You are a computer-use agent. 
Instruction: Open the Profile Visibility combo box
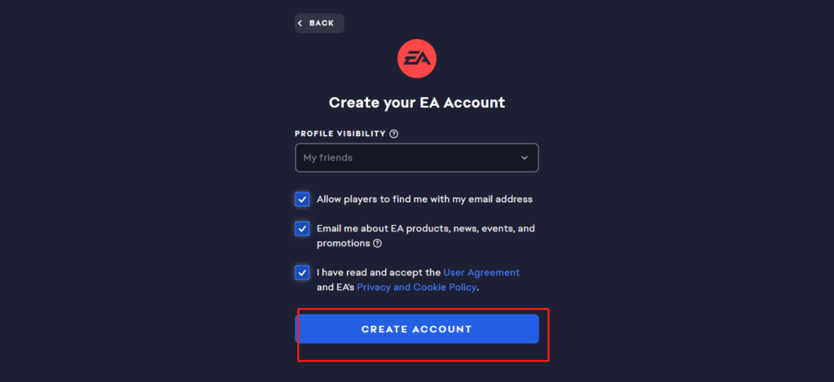(x=416, y=157)
